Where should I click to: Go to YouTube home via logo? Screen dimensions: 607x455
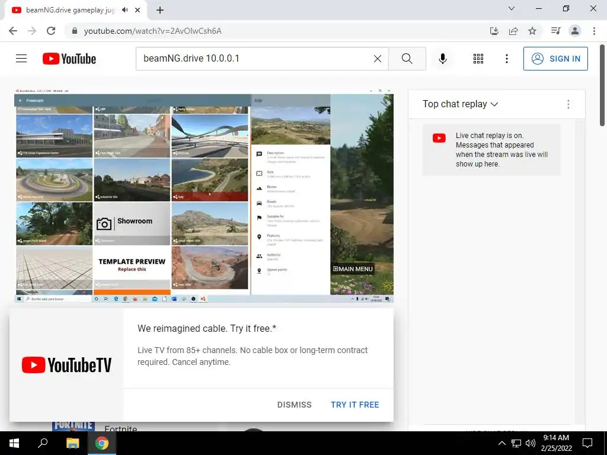click(69, 59)
